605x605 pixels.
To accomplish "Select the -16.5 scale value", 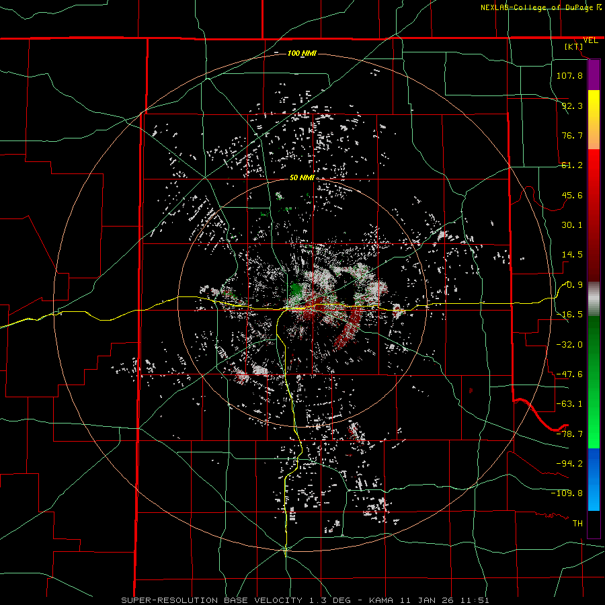I will (x=569, y=315).
